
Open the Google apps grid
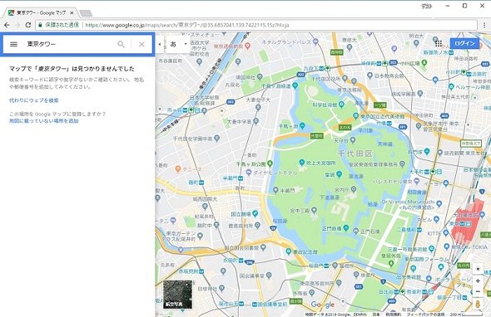pyautogui.click(x=439, y=43)
